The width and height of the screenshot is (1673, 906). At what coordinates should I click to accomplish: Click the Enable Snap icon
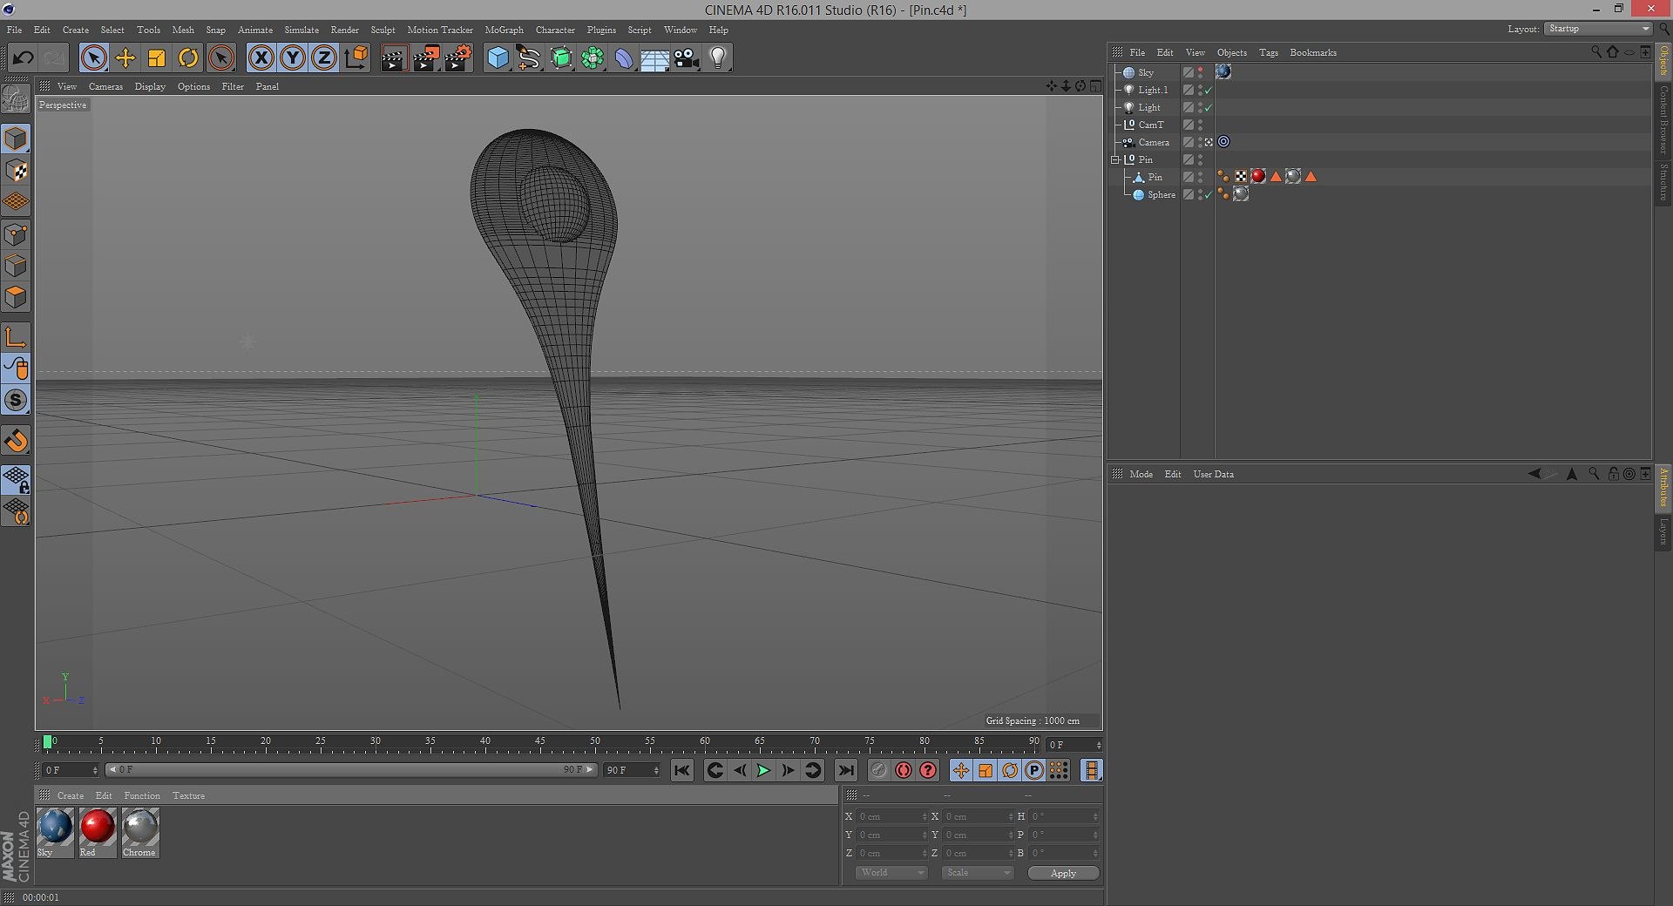16,440
